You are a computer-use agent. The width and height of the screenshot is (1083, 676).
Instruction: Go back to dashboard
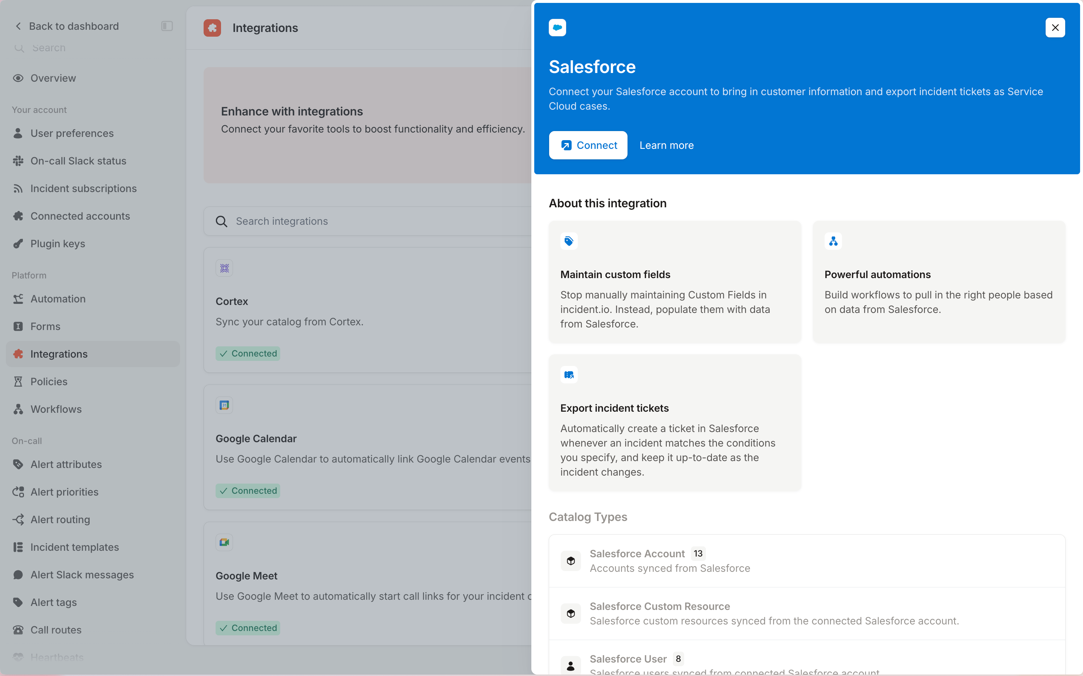click(67, 26)
